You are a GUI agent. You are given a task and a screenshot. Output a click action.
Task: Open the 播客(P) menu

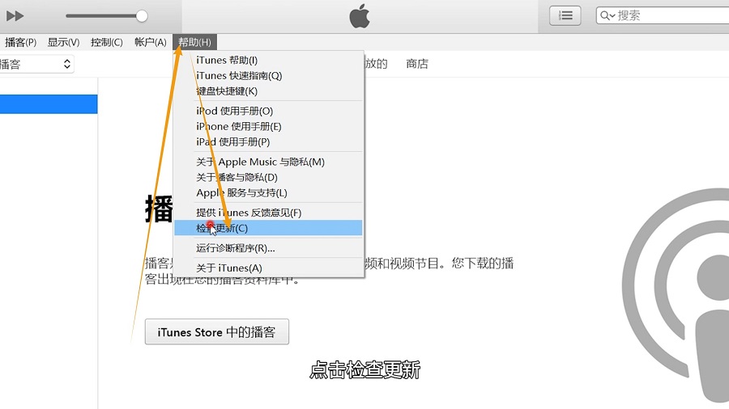click(x=20, y=42)
